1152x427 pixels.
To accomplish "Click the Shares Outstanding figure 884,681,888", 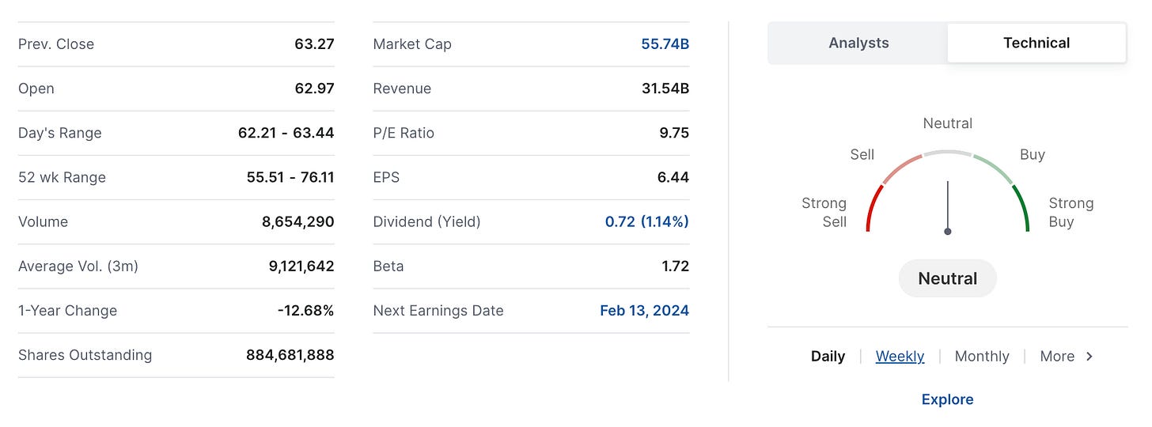I will point(290,355).
